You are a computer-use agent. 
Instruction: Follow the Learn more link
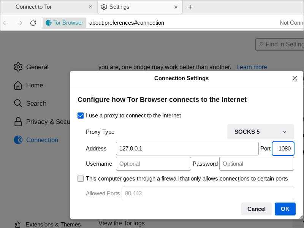[252, 67]
